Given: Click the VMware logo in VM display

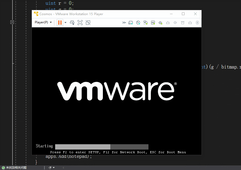Looking at the screenshot, I should (x=117, y=91).
